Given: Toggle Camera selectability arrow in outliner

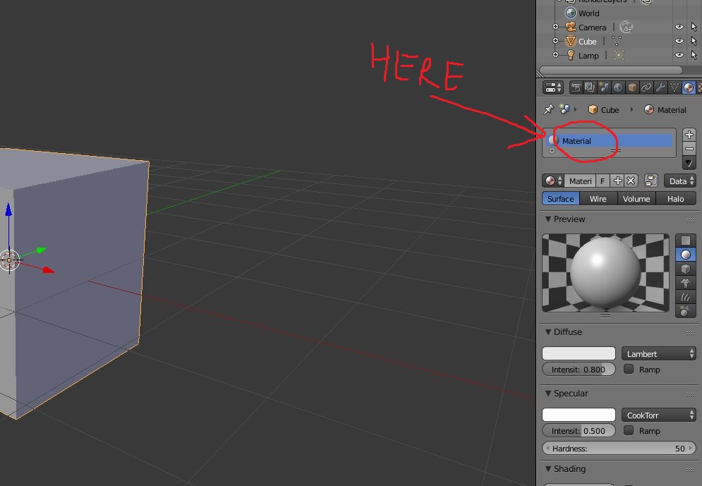Looking at the screenshot, I should pos(694,28).
